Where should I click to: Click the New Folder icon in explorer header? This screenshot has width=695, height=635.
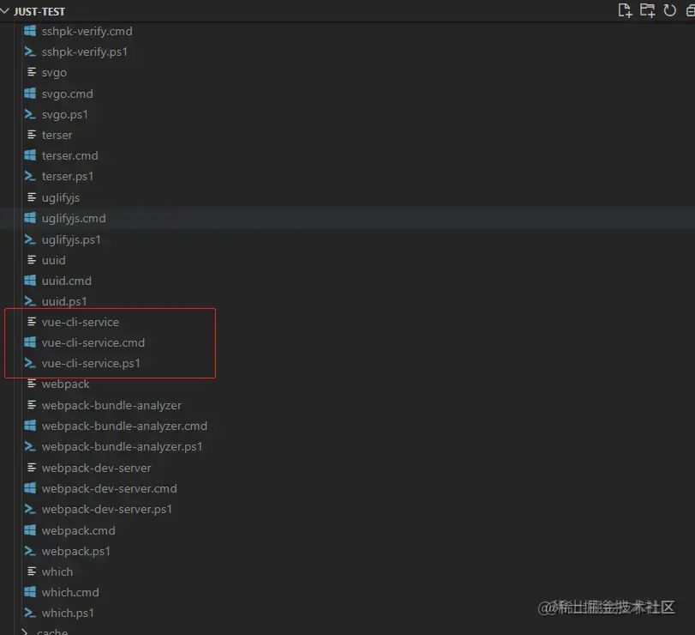[647, 10]
